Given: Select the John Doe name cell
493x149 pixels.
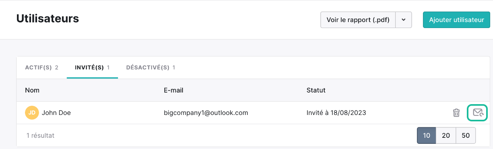Looking at the screenshot, I should 56,113.
